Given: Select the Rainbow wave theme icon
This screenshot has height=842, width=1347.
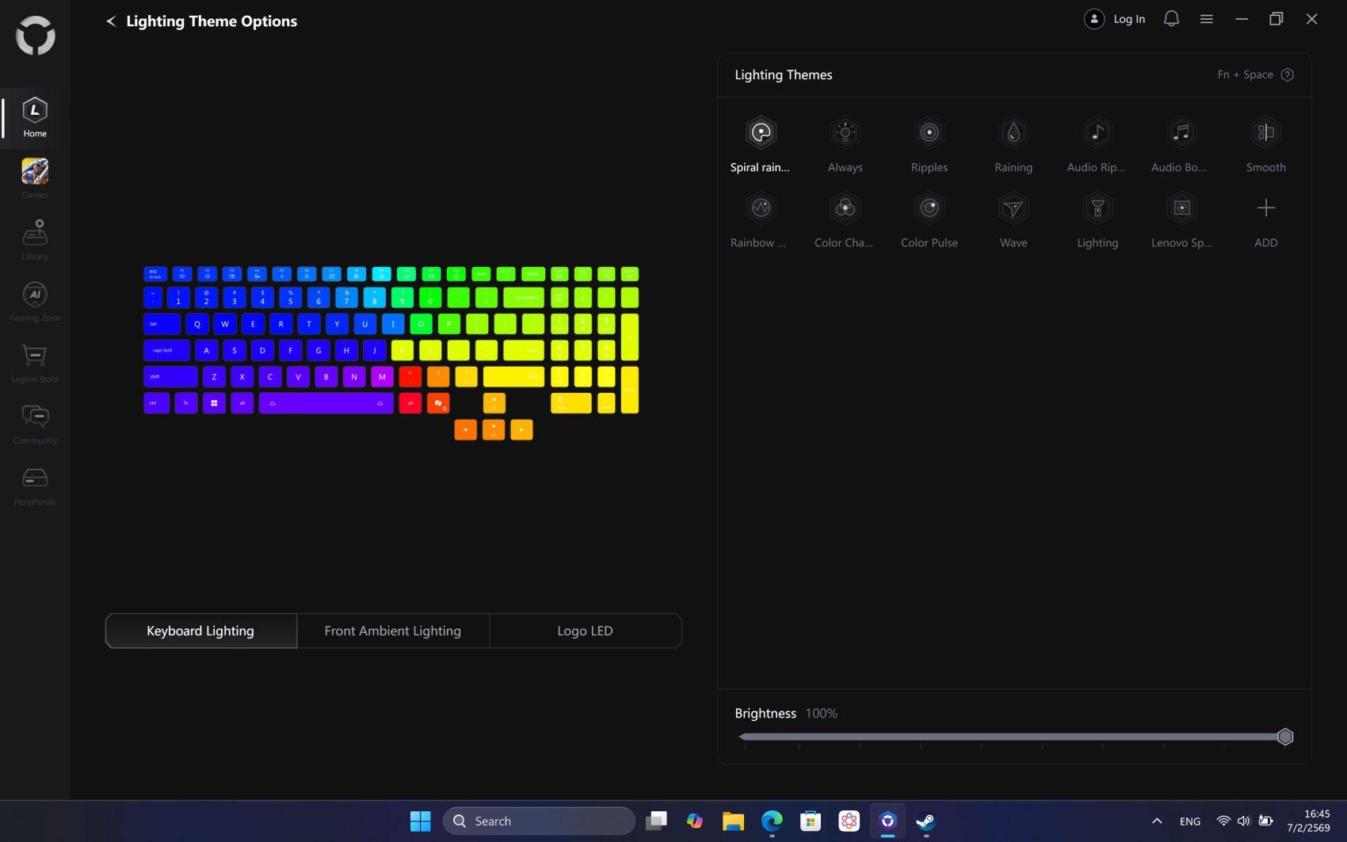Looking at the screenshot, I should (761, 208).
